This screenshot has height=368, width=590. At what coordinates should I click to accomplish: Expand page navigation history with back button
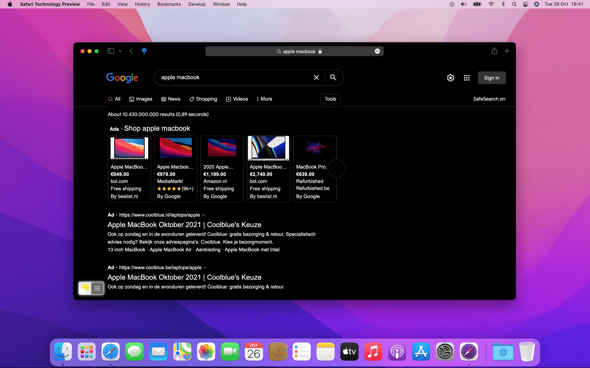[x=131, y=51]
